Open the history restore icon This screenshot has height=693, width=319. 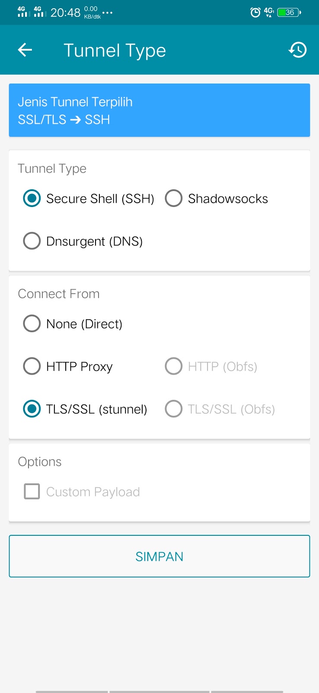click(x=297, y=50)
